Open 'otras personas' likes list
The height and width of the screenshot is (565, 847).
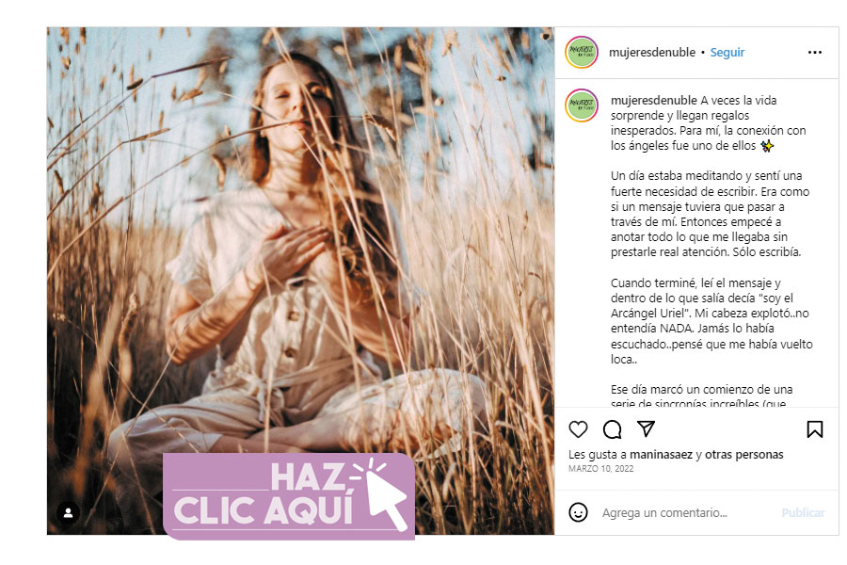click(x=743, y=455)
